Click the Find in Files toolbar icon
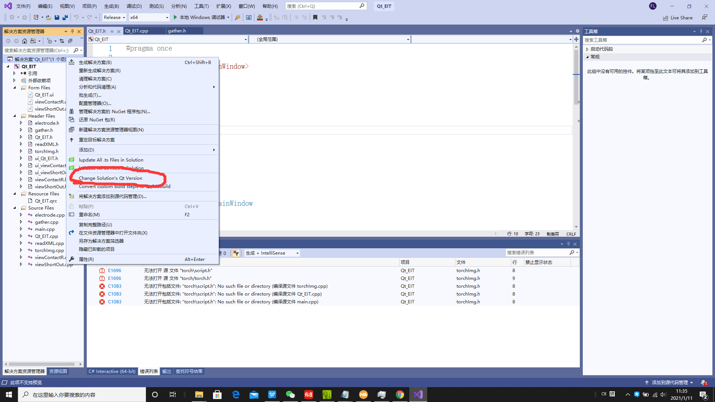715x402 pixels. 237,17
